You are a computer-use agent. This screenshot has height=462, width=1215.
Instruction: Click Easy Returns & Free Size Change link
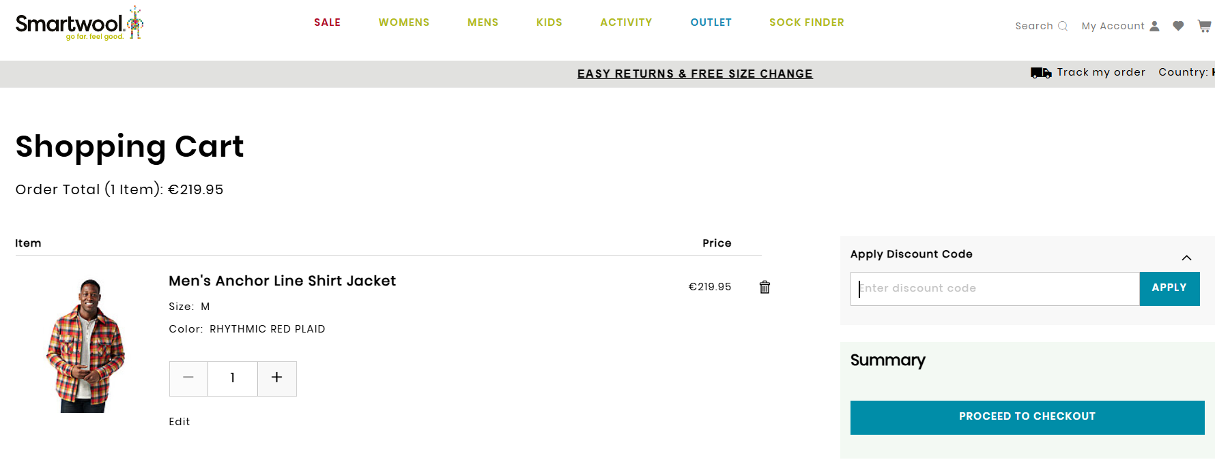tap(695, 74)
